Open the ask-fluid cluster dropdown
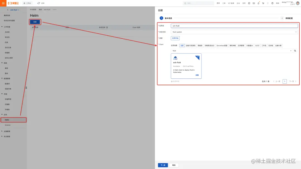 [14, 10]
